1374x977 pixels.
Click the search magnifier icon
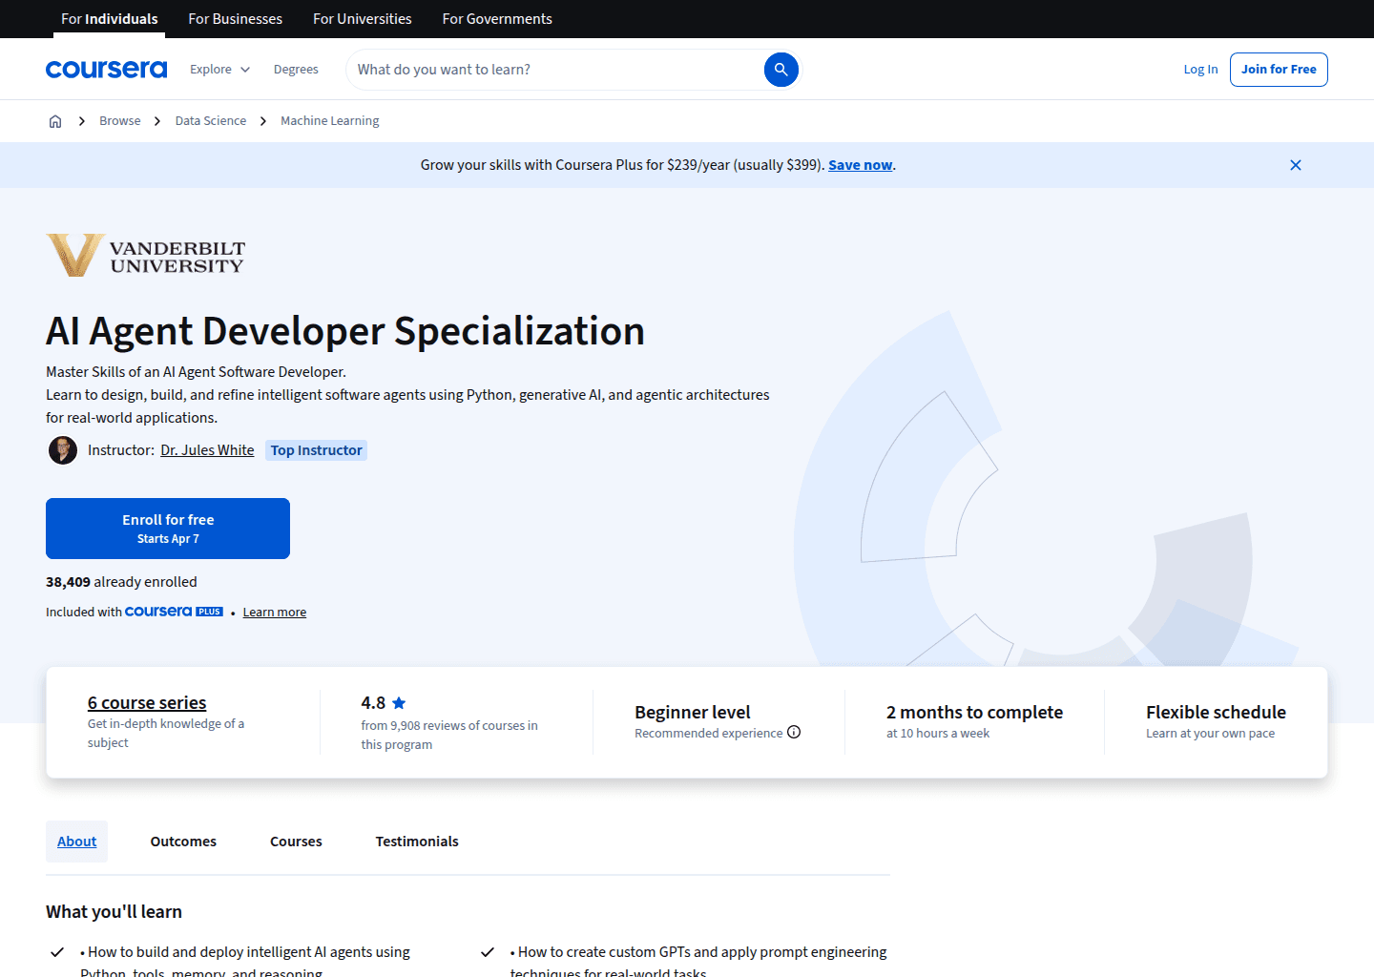pos(781,69)
